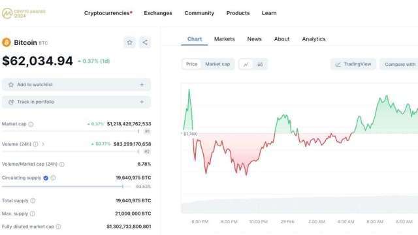Viewport: 418px width, 235px height.
Task: Click the verified circulating supply badge
Action: tap(46, 178)
